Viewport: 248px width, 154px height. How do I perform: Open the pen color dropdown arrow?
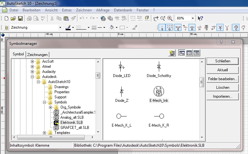(73, 27)
